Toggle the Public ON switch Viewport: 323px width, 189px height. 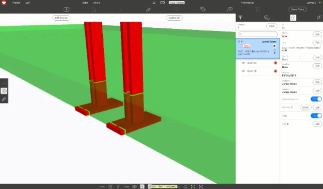coord(316,115)
